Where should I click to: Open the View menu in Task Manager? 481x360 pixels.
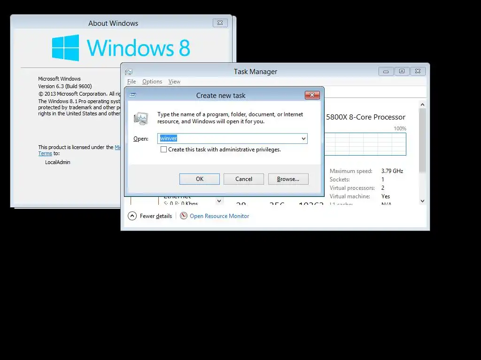click(x=174, y=82)
